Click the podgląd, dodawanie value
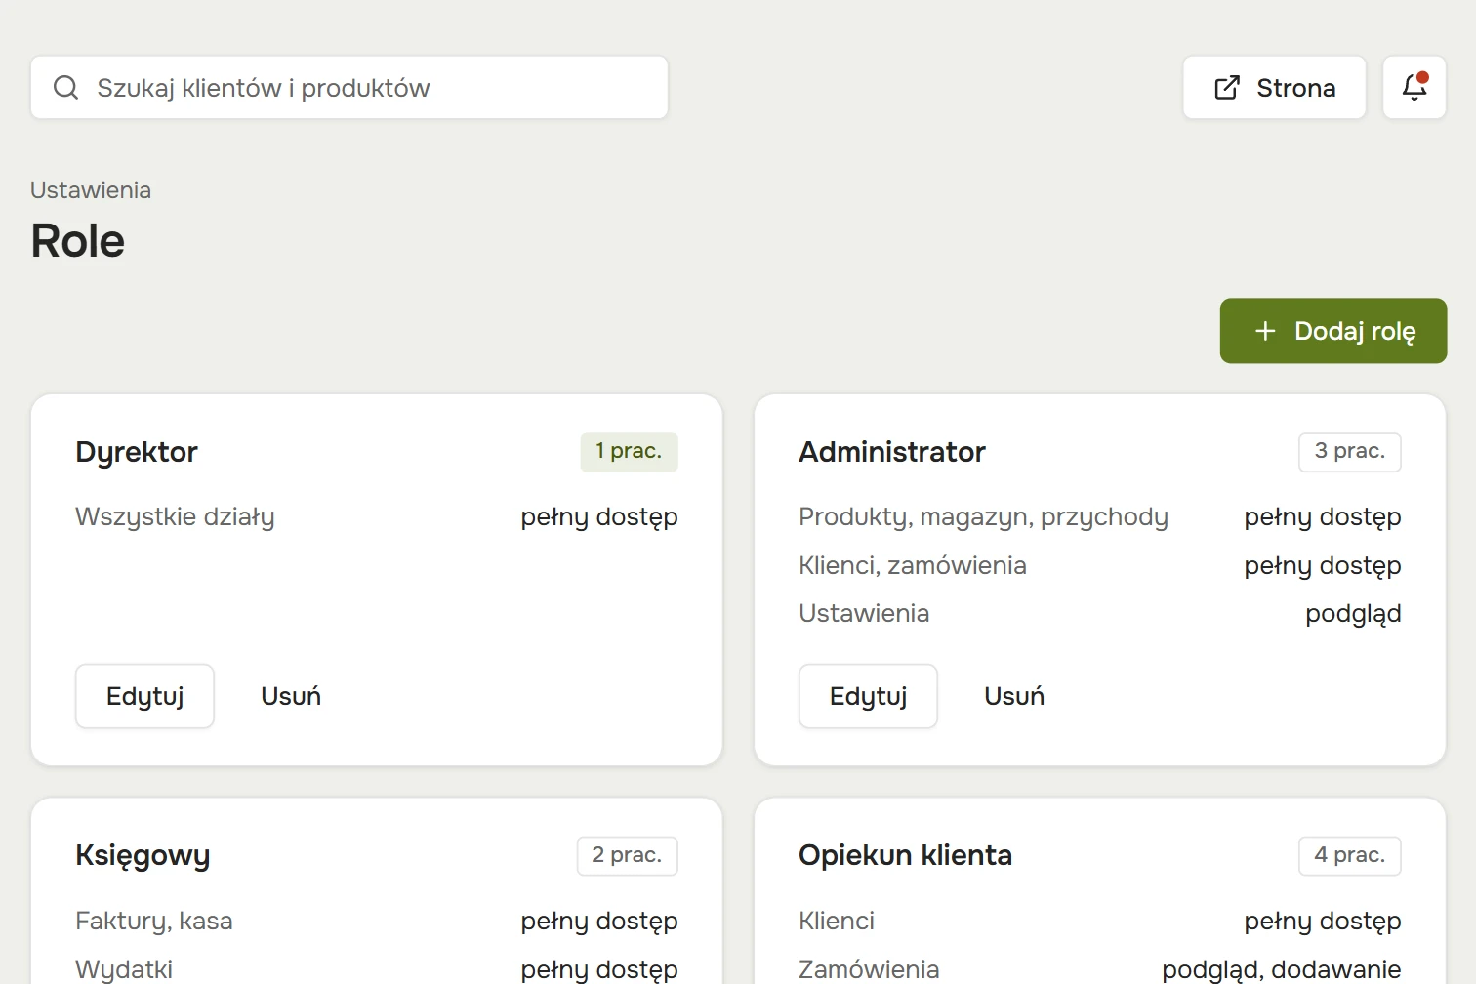 tap(1282, 969)
